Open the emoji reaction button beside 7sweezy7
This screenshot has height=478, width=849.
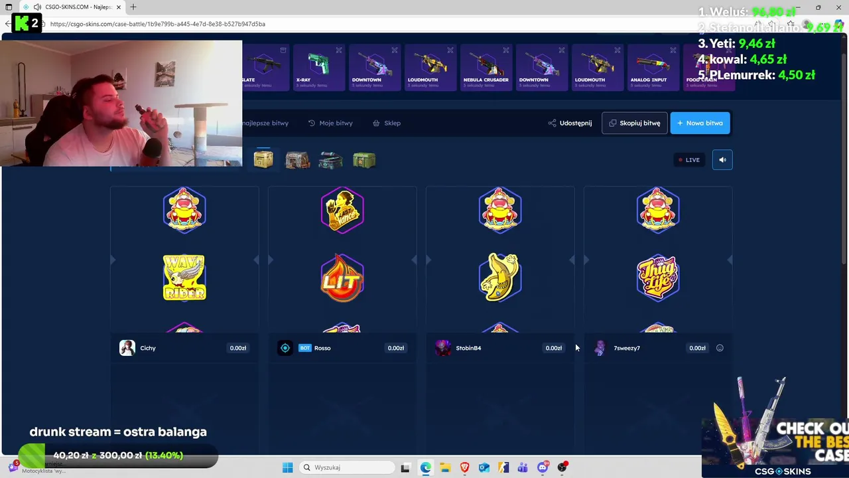(720, 348)
